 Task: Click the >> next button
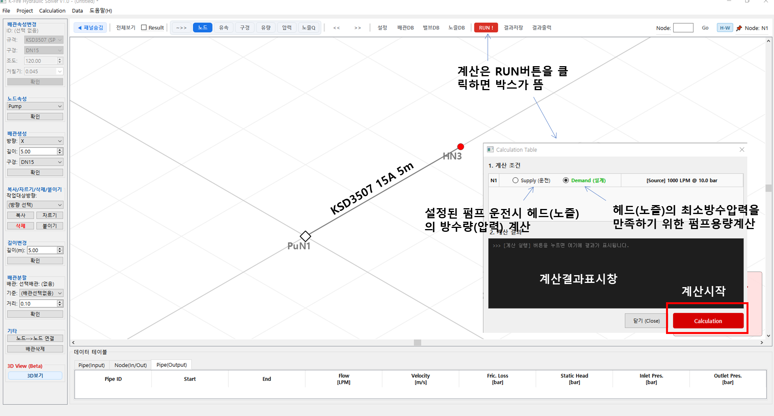click(x=358, y=28)
